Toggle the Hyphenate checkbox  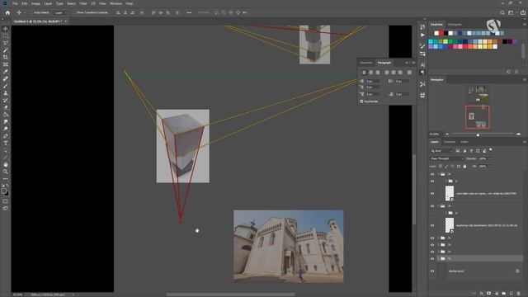point(361,101)
